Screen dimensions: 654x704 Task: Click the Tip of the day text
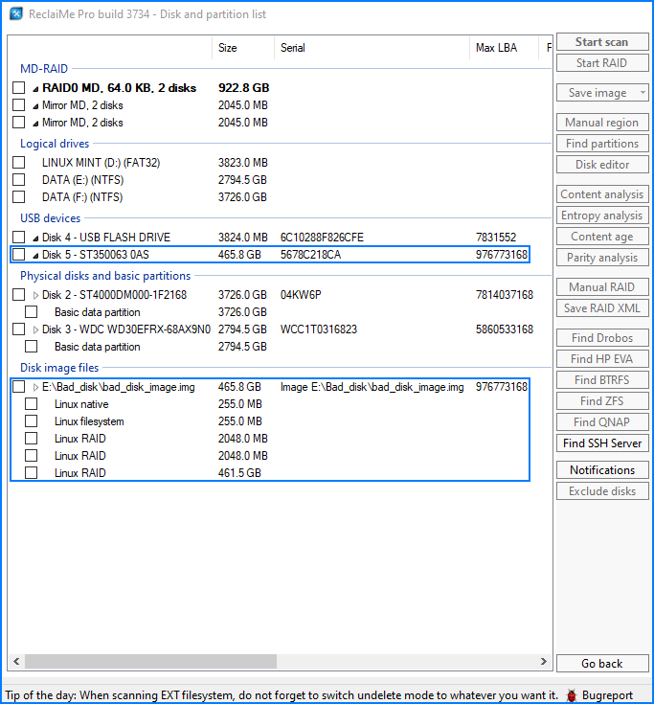point(282,695)
